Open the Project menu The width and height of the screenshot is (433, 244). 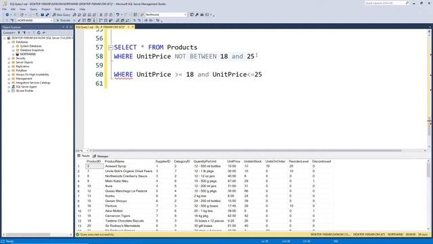tap(46, 9)
